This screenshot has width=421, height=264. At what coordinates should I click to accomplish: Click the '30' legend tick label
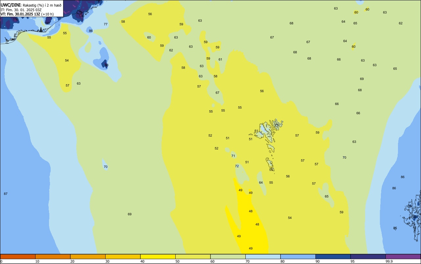tap(107, 261)
